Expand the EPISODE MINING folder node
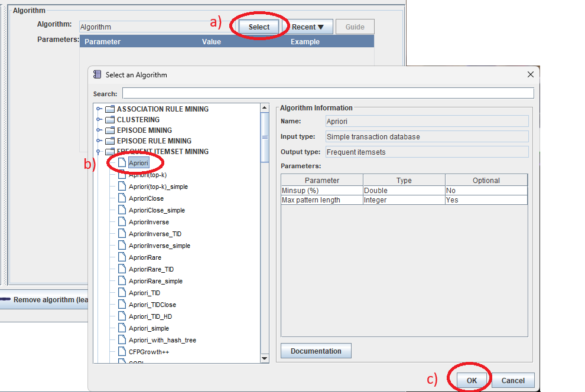Image resolution: width=585 pixels, height=392 pixels. tap(99, 130)
